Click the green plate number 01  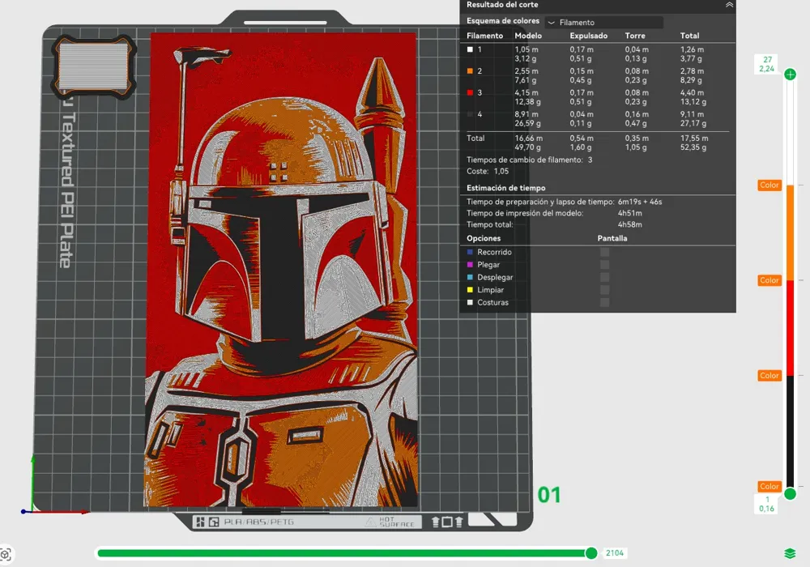pos(548,495)
